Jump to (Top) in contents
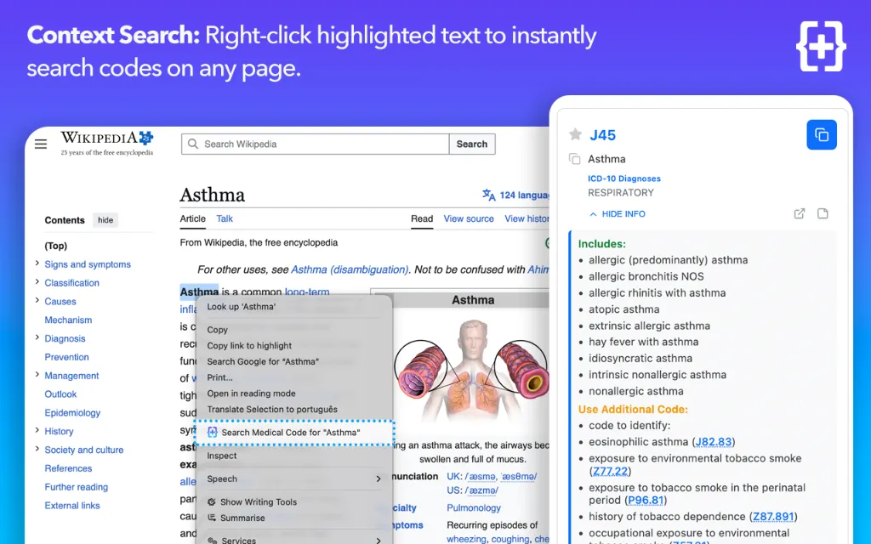This screenshot has height=544, width=871. tap(55, 246)
